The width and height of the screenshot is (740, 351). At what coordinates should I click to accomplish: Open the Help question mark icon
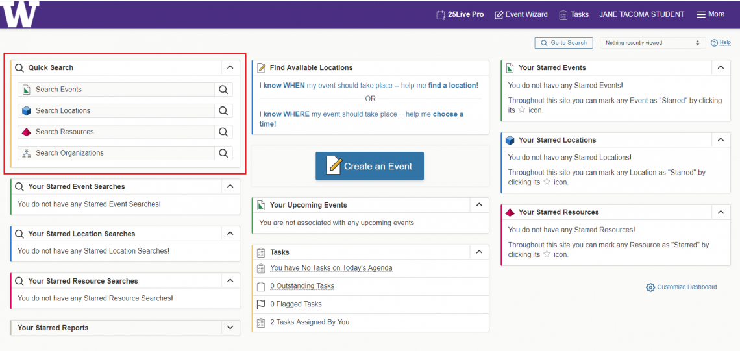tap(714, 43)
